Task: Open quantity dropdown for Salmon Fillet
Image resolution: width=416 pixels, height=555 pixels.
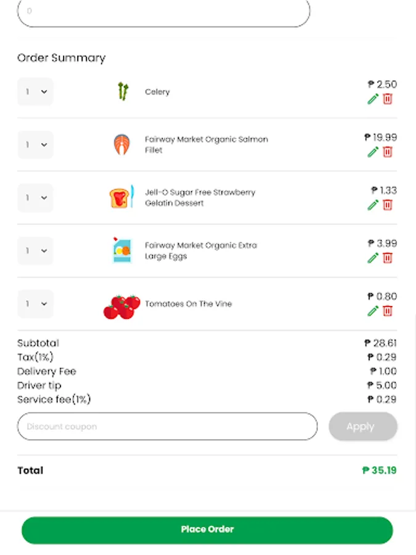Action: [x=35, y=145]
